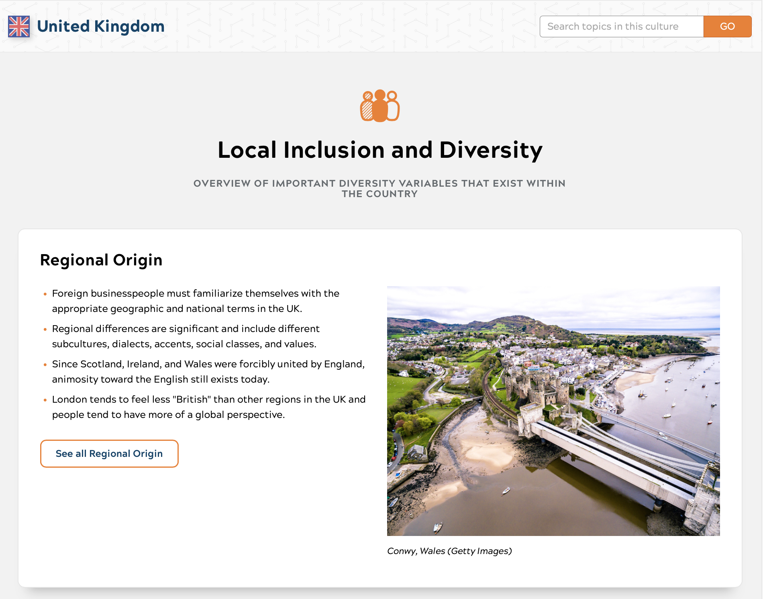Click the 'Overview of important diversity variables' subtitle
This screenshot has height=599, width=763.
380,189
